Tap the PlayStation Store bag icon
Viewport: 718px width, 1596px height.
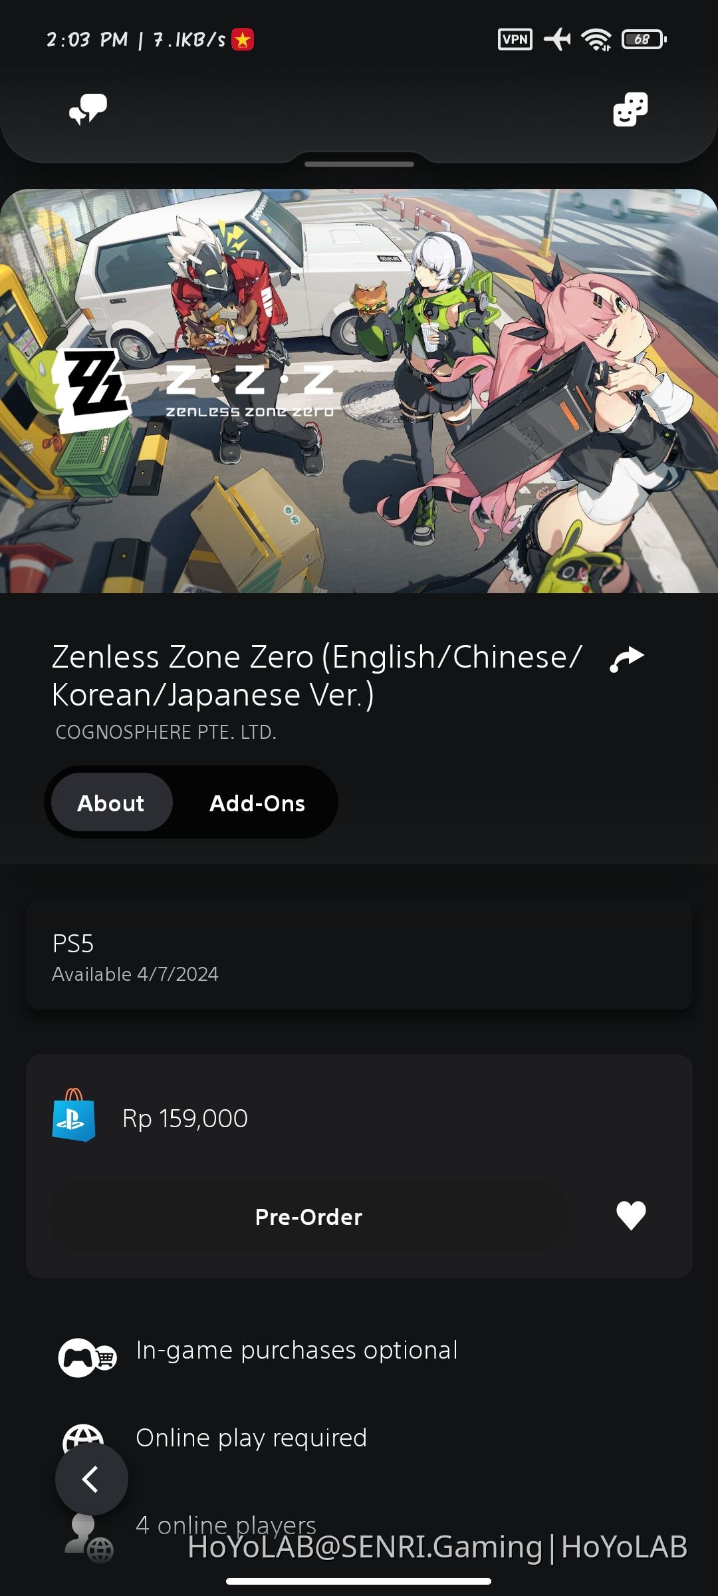click(x=74, y=1115)
